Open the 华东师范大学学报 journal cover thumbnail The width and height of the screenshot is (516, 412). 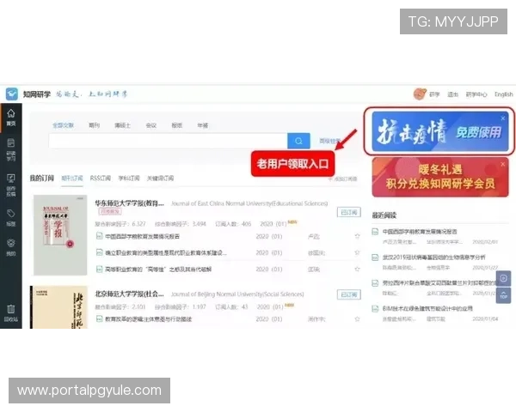pos(60,235)
